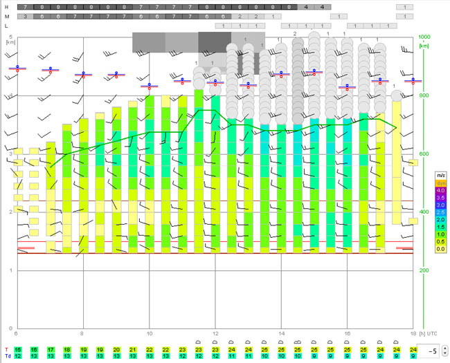Viewport: 450px width, 363px height.
Task: Click the H high-cloud row label
Action: click(x=6, y=7)
